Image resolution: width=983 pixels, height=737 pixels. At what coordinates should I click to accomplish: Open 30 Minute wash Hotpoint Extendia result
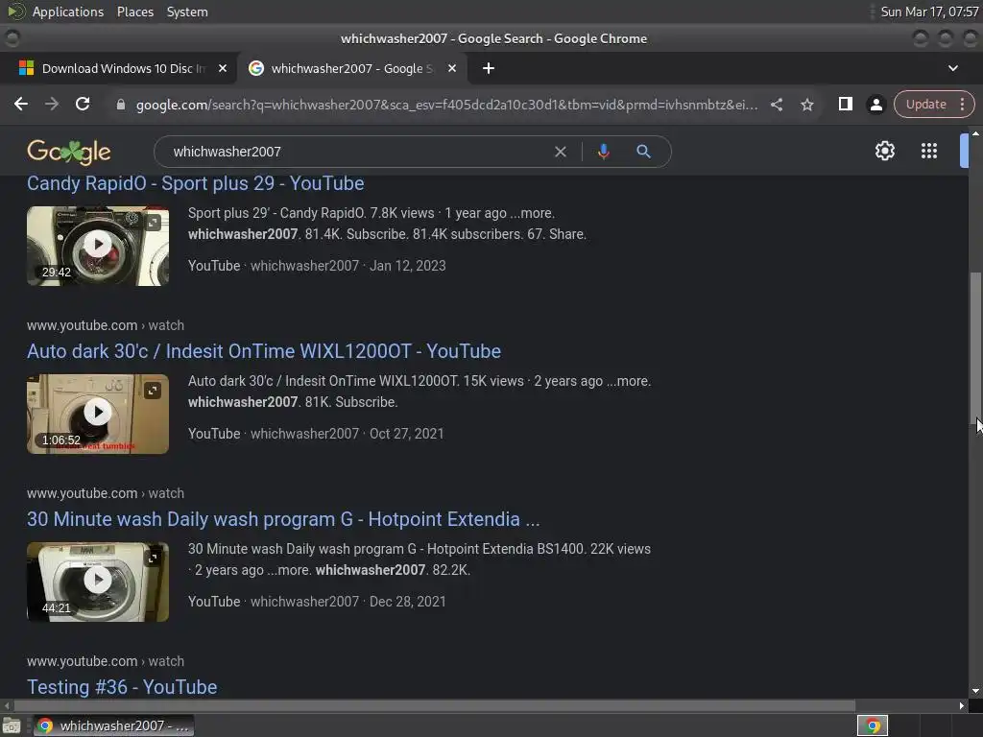point(283,519)
